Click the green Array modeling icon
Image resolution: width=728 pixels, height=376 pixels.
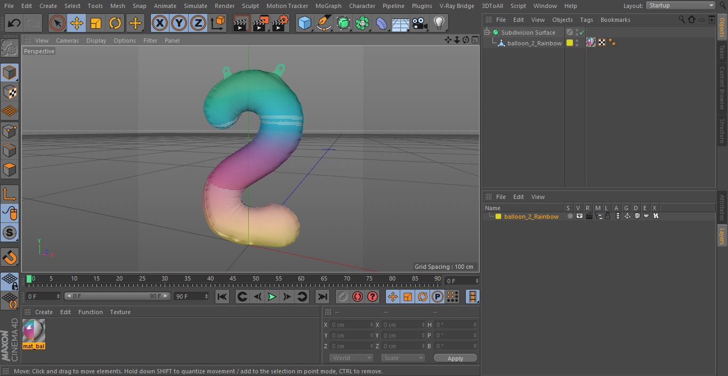pyautogui.click(x=363, y=23)
